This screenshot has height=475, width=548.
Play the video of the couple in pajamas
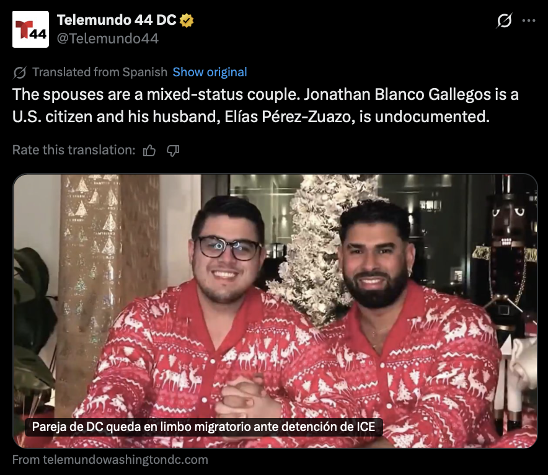point(275,311)
